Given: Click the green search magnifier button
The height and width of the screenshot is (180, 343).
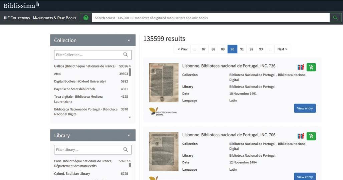Looking at the screenshot, I should click(x=335, y=18).
